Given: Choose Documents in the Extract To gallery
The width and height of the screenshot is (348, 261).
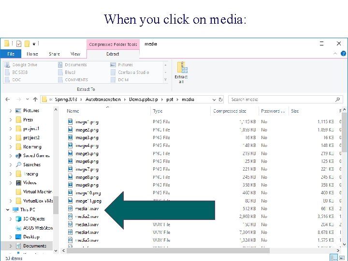Looking at the screenshot, I should [x=72, y=65].
